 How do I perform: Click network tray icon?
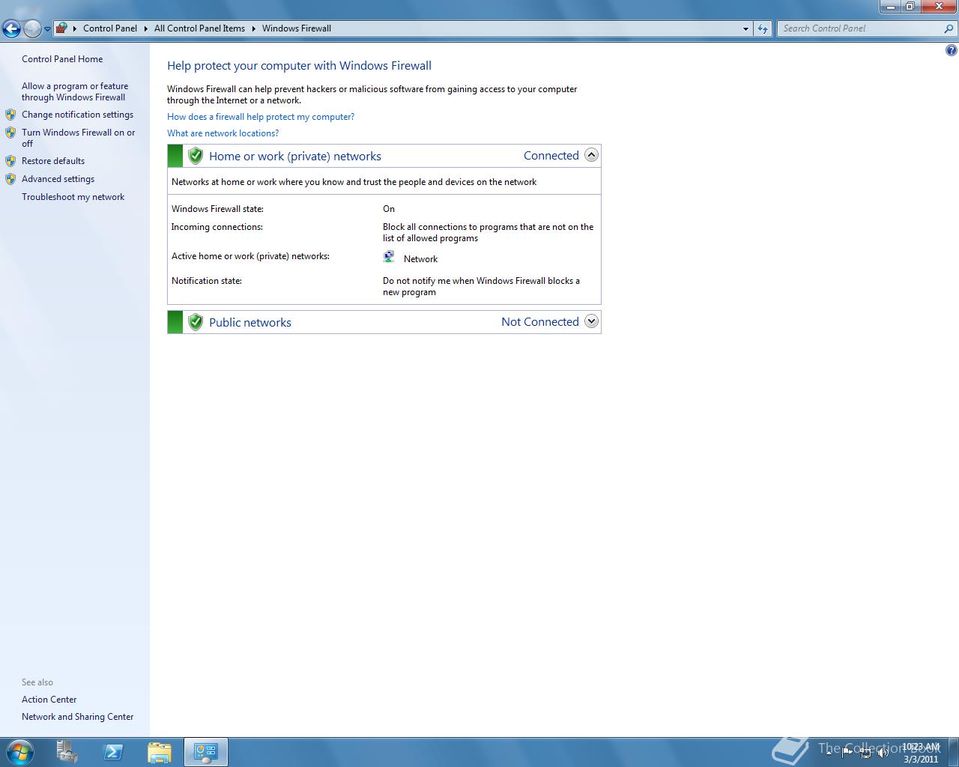[865, 752]
